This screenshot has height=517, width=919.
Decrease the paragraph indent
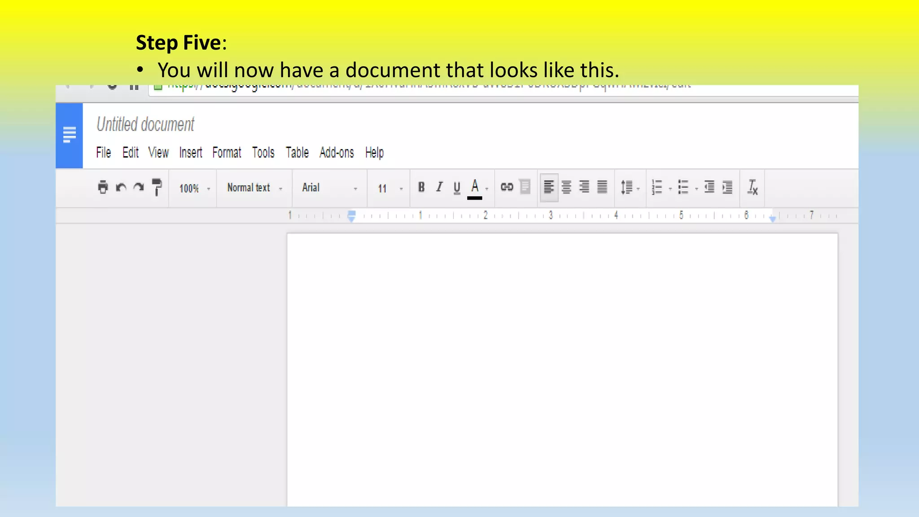pyautogui.click(x=709, y=187)
